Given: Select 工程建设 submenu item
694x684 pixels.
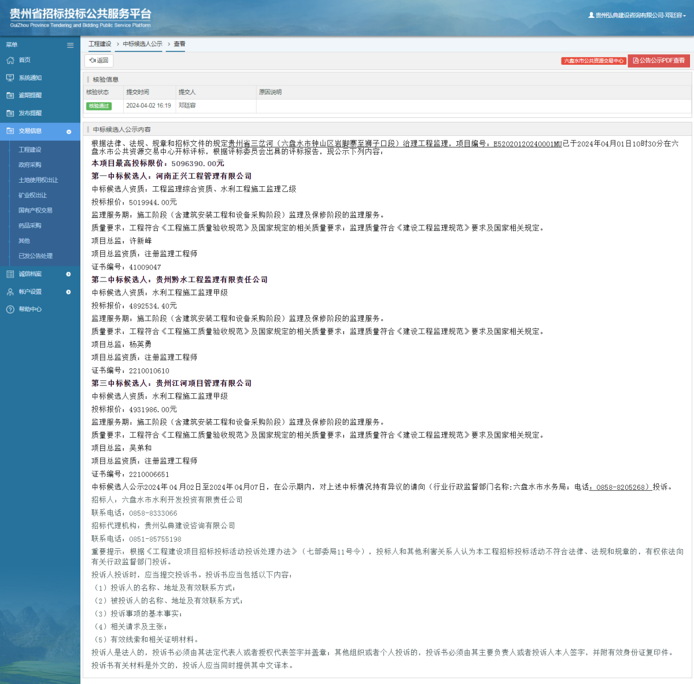Looking at the screenshot, I should (30, 150).
